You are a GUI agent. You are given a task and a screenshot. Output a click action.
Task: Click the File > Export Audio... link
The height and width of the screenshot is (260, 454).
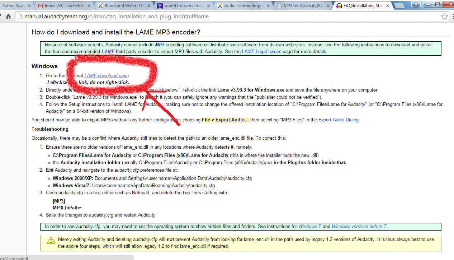coord(225,120)
